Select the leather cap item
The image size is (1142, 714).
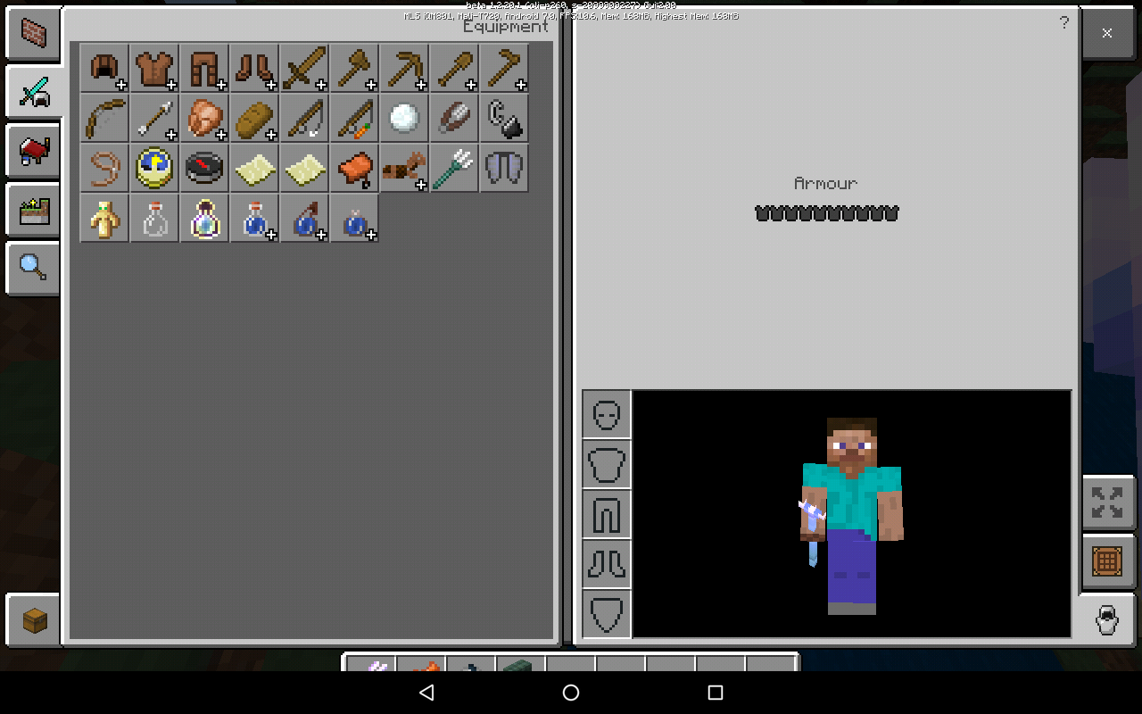(104, 68)
